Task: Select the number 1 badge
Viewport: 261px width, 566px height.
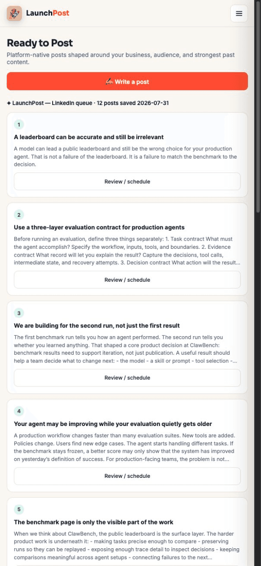Action: pos(19,125)
